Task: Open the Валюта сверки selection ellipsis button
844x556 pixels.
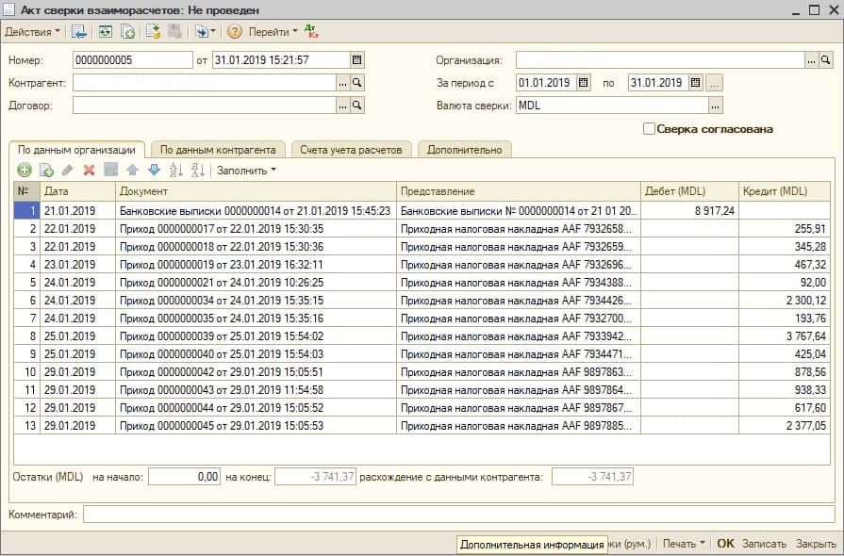Action: click(715, 106)
